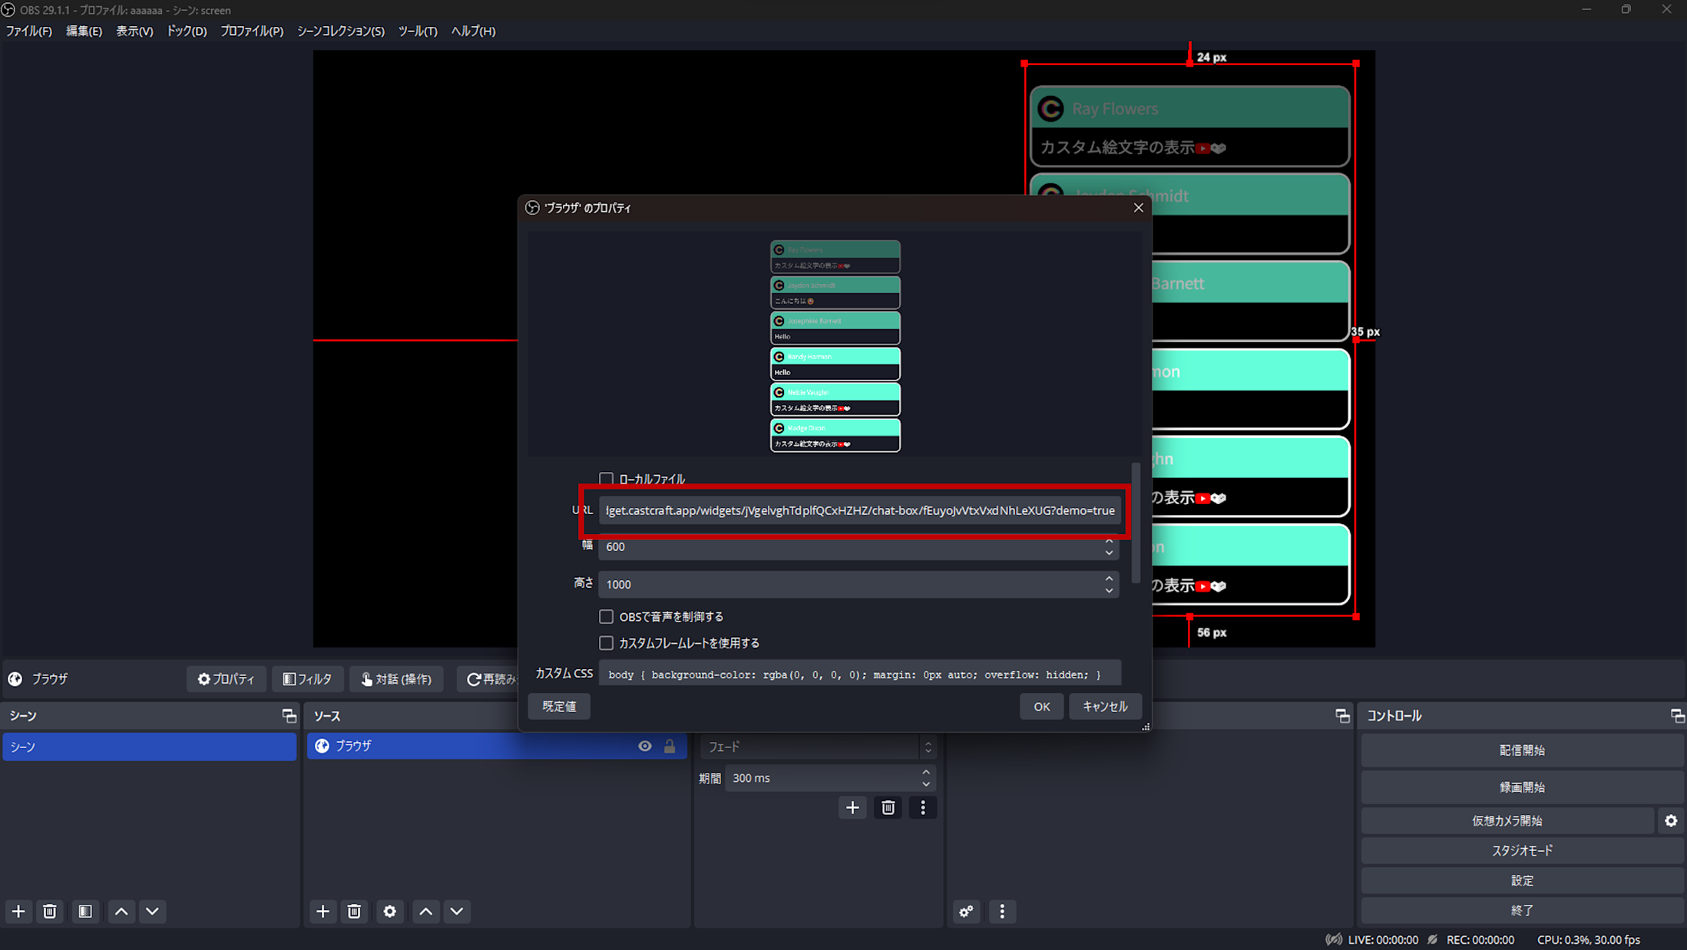Open advanced audio properties gear icon

coord(966,911)
